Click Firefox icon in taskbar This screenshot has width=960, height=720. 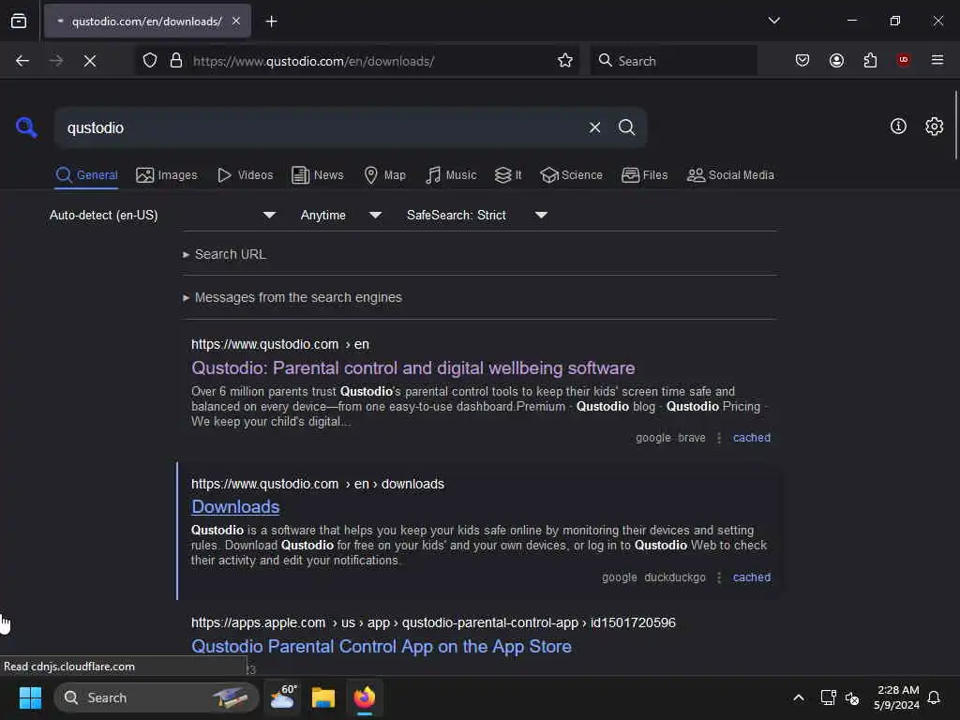tap(365, 697)
